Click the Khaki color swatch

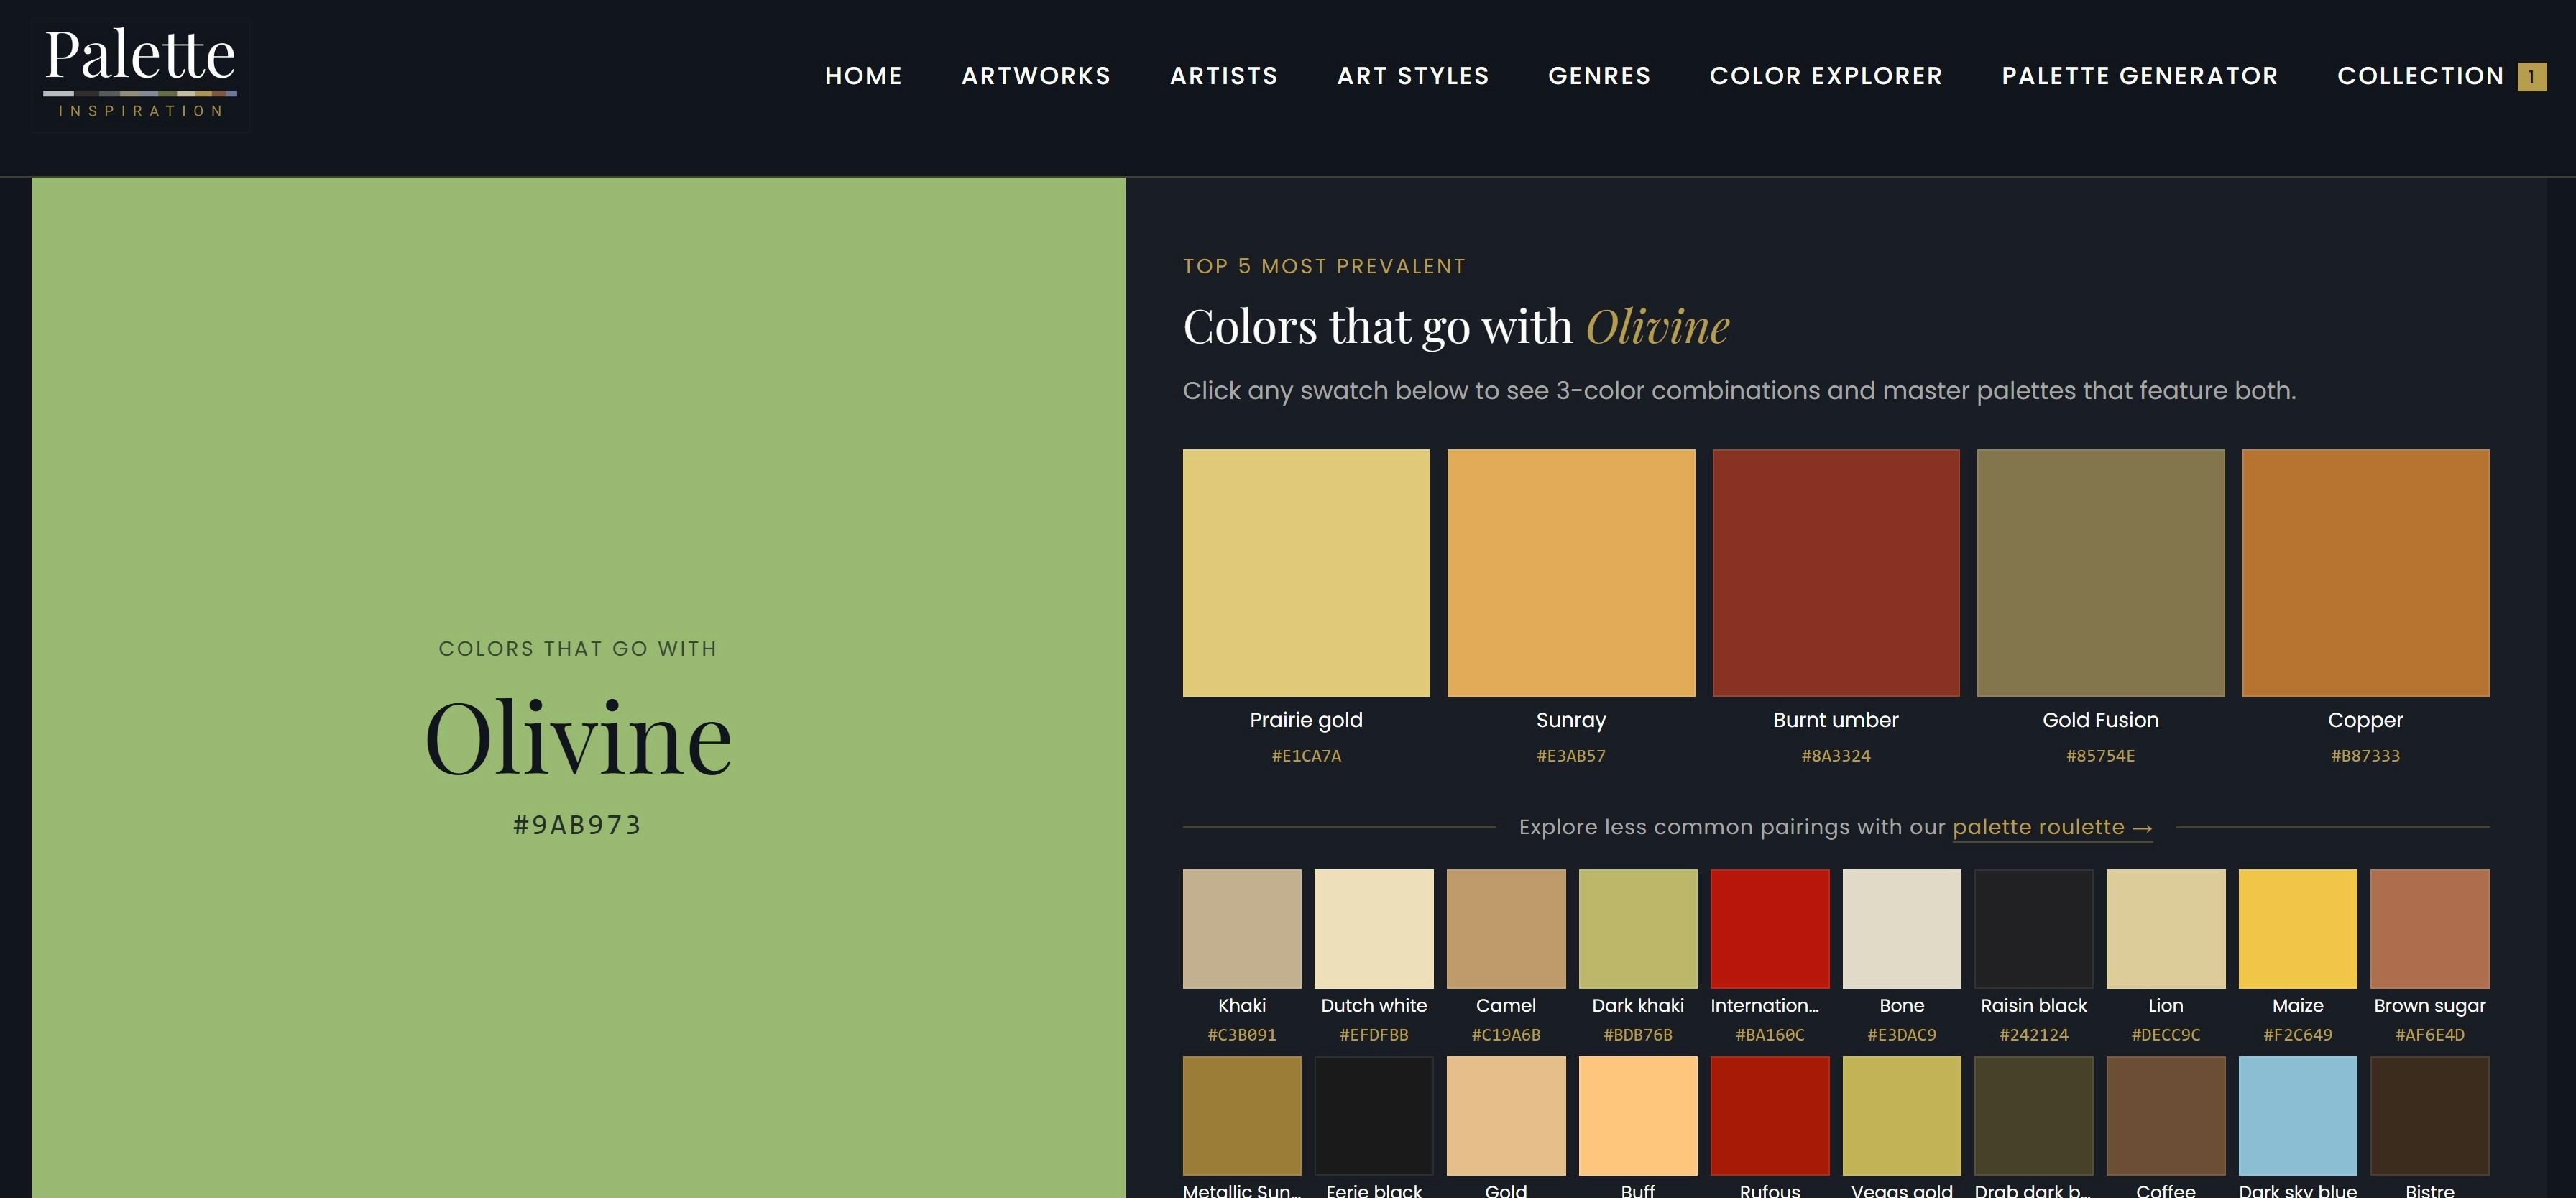[1242, 929]
